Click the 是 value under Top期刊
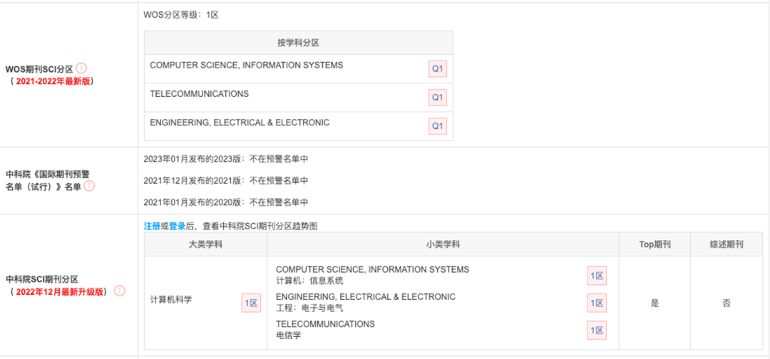770x359 pixels. [x=654, y=303]
